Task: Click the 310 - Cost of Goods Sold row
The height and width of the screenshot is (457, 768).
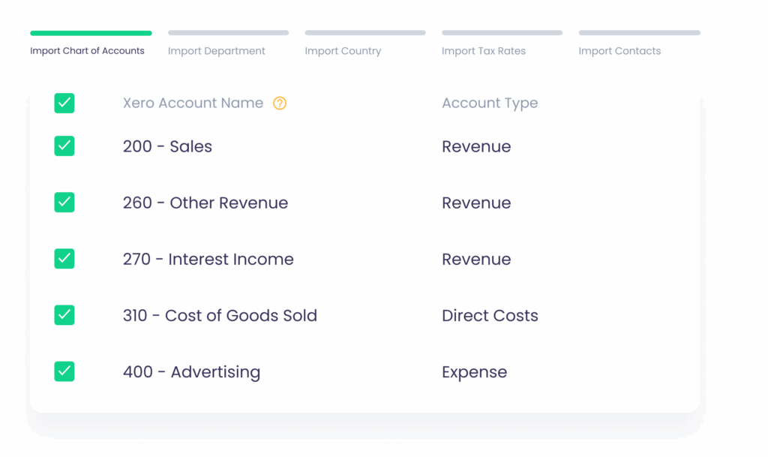Action: click(220, 315)
